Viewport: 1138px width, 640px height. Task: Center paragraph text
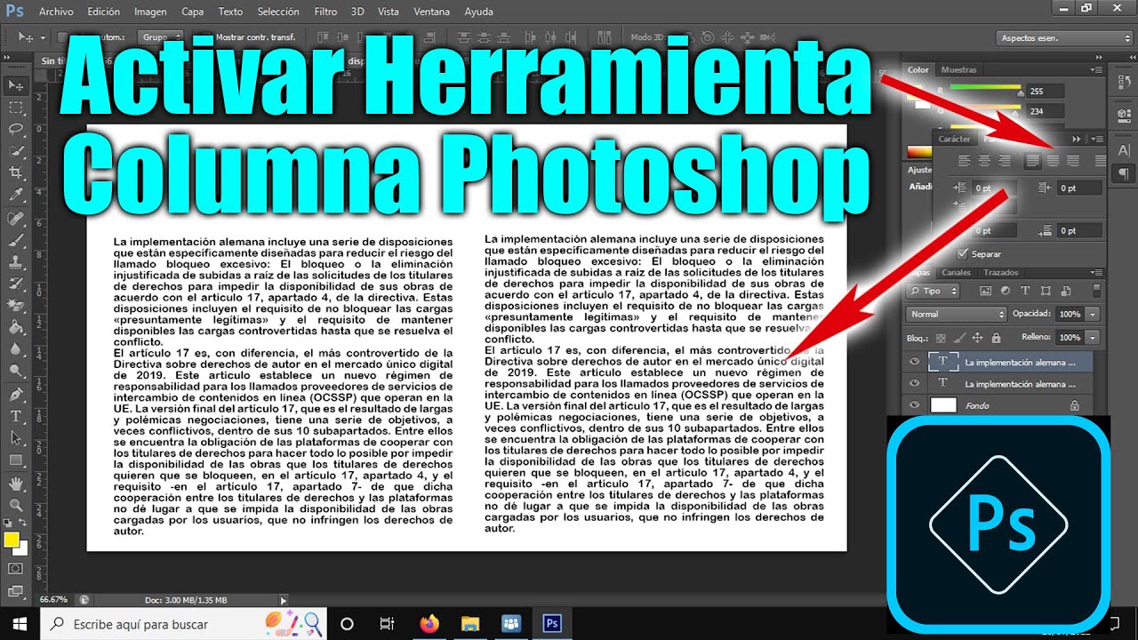coord(985,161)
